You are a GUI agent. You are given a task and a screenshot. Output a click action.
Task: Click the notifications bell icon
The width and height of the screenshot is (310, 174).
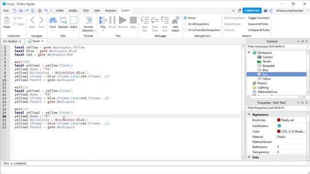tap(239, 11)
